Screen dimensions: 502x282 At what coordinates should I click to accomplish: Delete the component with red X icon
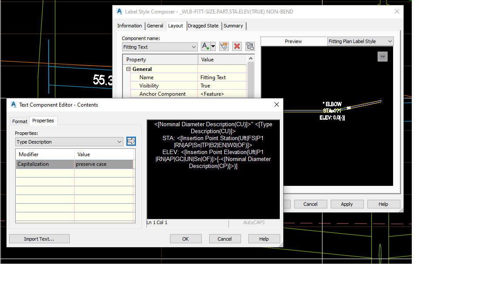tap(237, 47)
